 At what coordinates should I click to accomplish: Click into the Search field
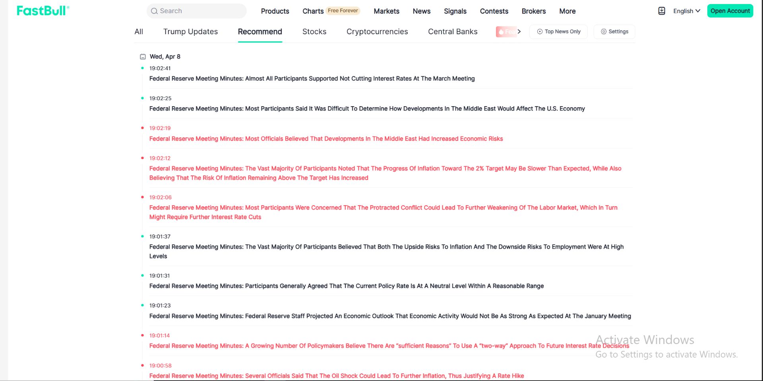[201, 11]
